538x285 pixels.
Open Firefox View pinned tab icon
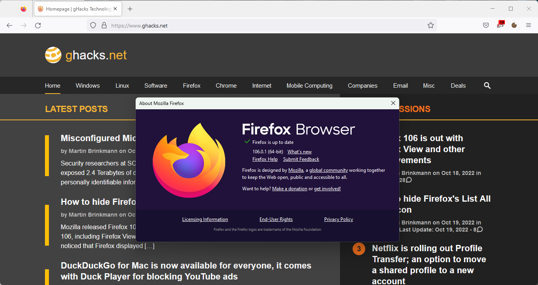(x=23, y=9)
